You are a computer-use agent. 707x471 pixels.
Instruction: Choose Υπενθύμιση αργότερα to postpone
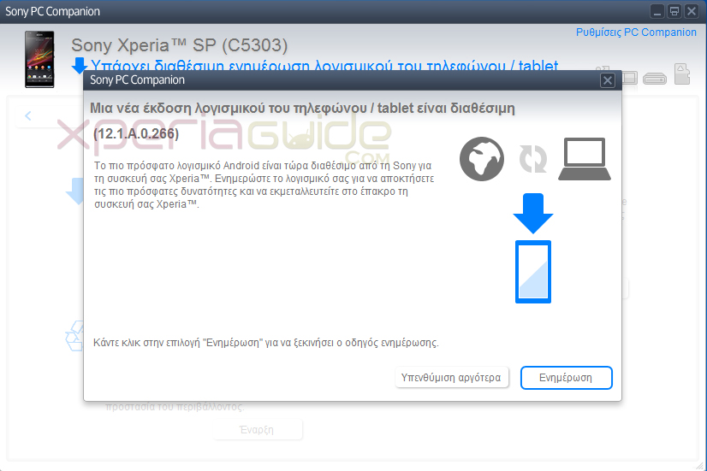(x=451, y=377)
